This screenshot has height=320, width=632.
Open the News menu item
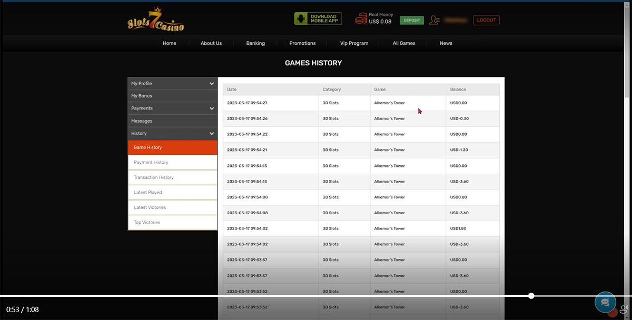[x=446, y=43]
